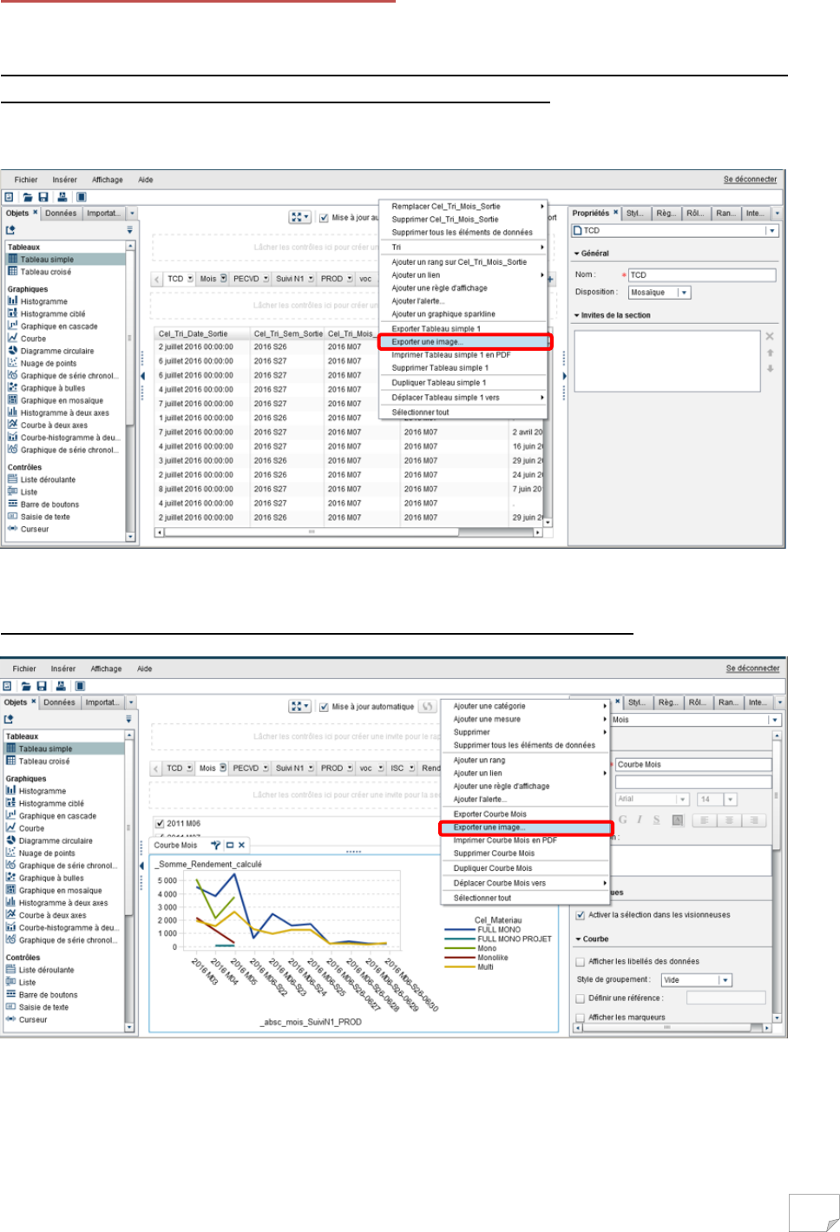Toggle the italic I formatting icon
The image size is (840, 1232).
tap(640, 820)
